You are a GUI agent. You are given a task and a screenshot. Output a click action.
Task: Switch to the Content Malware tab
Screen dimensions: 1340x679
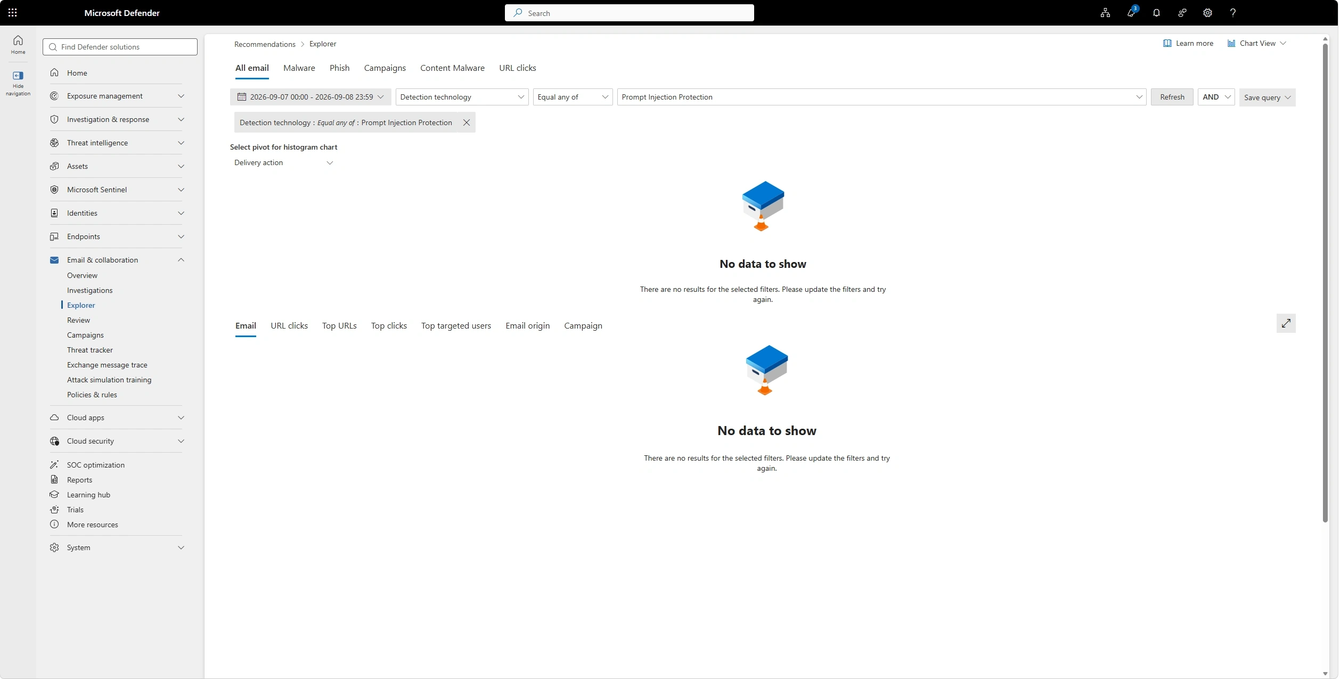point(452,68)
